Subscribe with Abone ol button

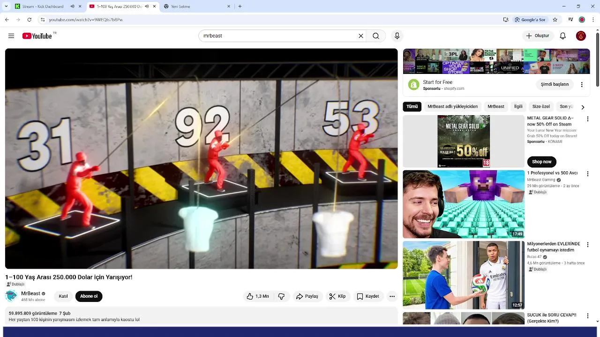(x=89, y=296)
